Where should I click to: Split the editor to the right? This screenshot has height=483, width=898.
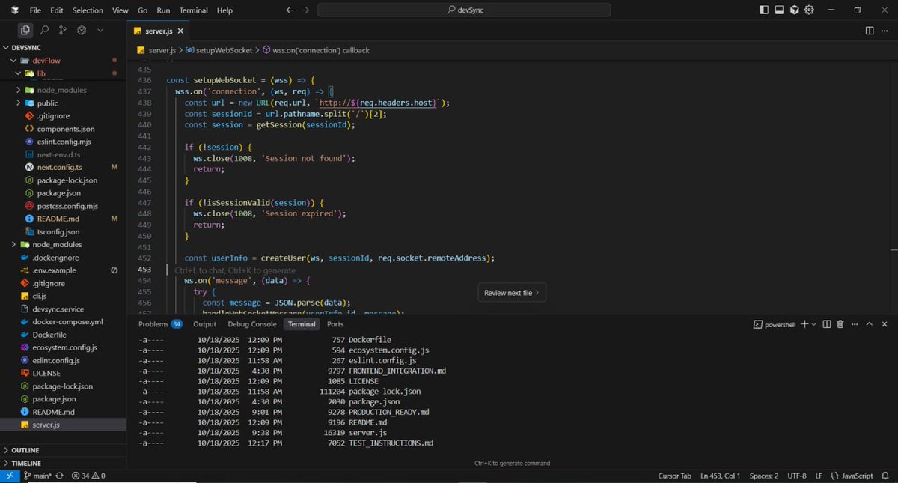click(870, 31)
